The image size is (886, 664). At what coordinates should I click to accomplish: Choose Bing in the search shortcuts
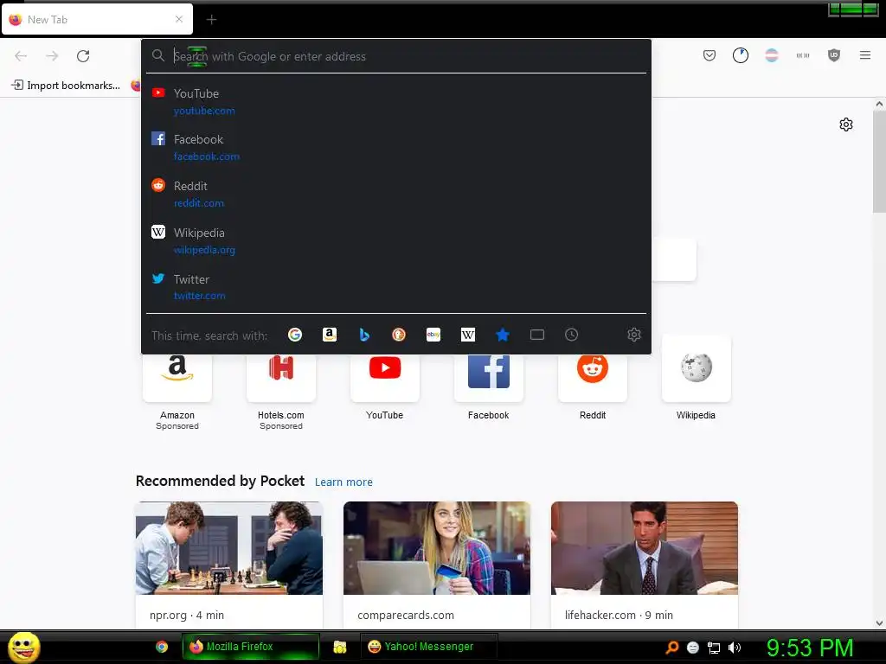[364, 335]
